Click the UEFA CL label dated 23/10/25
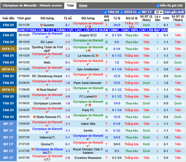Viewport: 186px width, 162px height. 8,49
